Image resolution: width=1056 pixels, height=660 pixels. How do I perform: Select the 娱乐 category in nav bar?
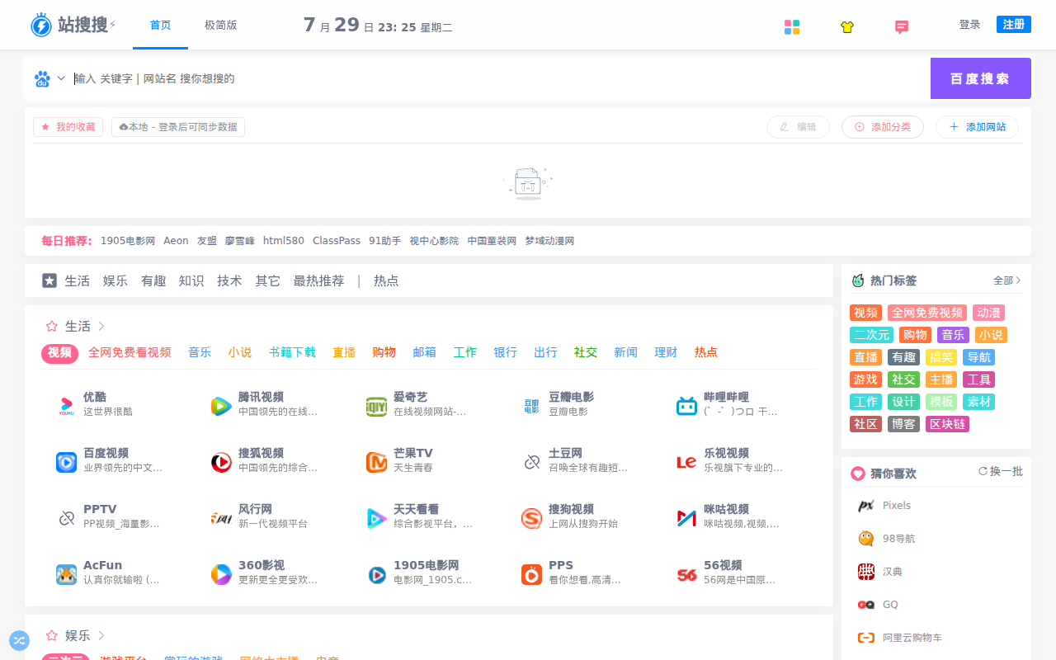115,280
